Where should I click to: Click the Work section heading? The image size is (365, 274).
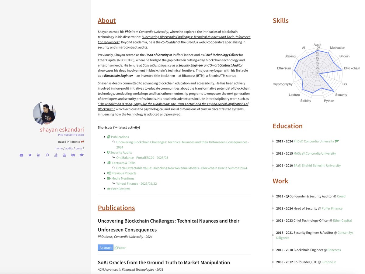click(280, 181)
